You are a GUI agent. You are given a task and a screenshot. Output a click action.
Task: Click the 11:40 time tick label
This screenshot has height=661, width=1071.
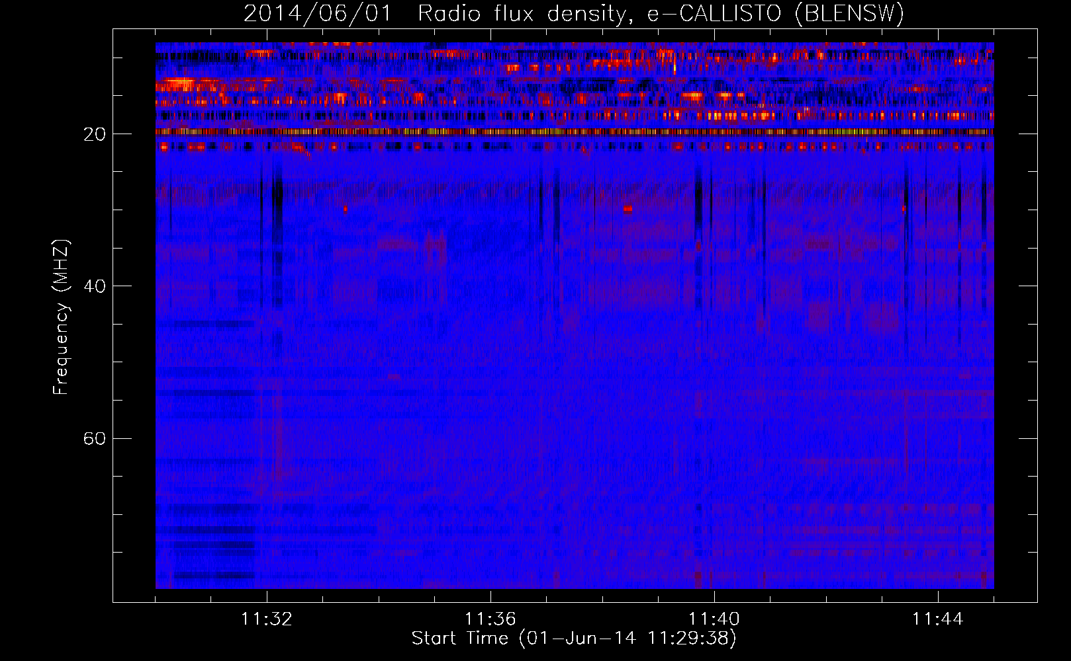click(714, 619)
